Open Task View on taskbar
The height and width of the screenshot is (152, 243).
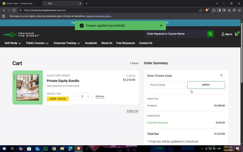point(12,149)
